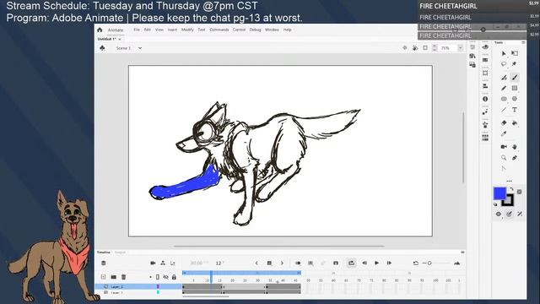540x304 pixels.
Task: Open the Tools panel options menu
Action: pyautogui.click(x=523, y=42)
